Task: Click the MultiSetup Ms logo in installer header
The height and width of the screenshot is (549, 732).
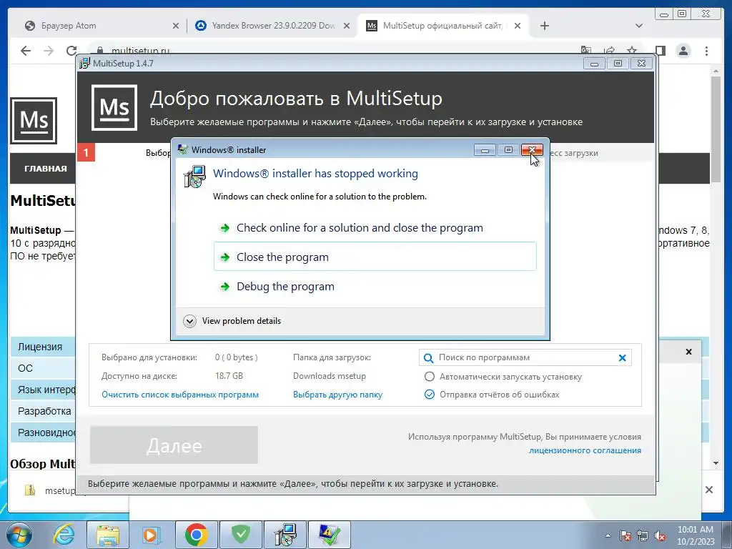Action: 114,108
